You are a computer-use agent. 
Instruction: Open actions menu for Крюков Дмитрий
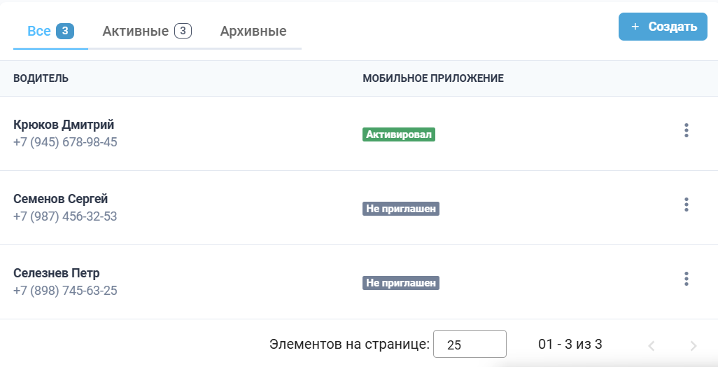point(686,130)
